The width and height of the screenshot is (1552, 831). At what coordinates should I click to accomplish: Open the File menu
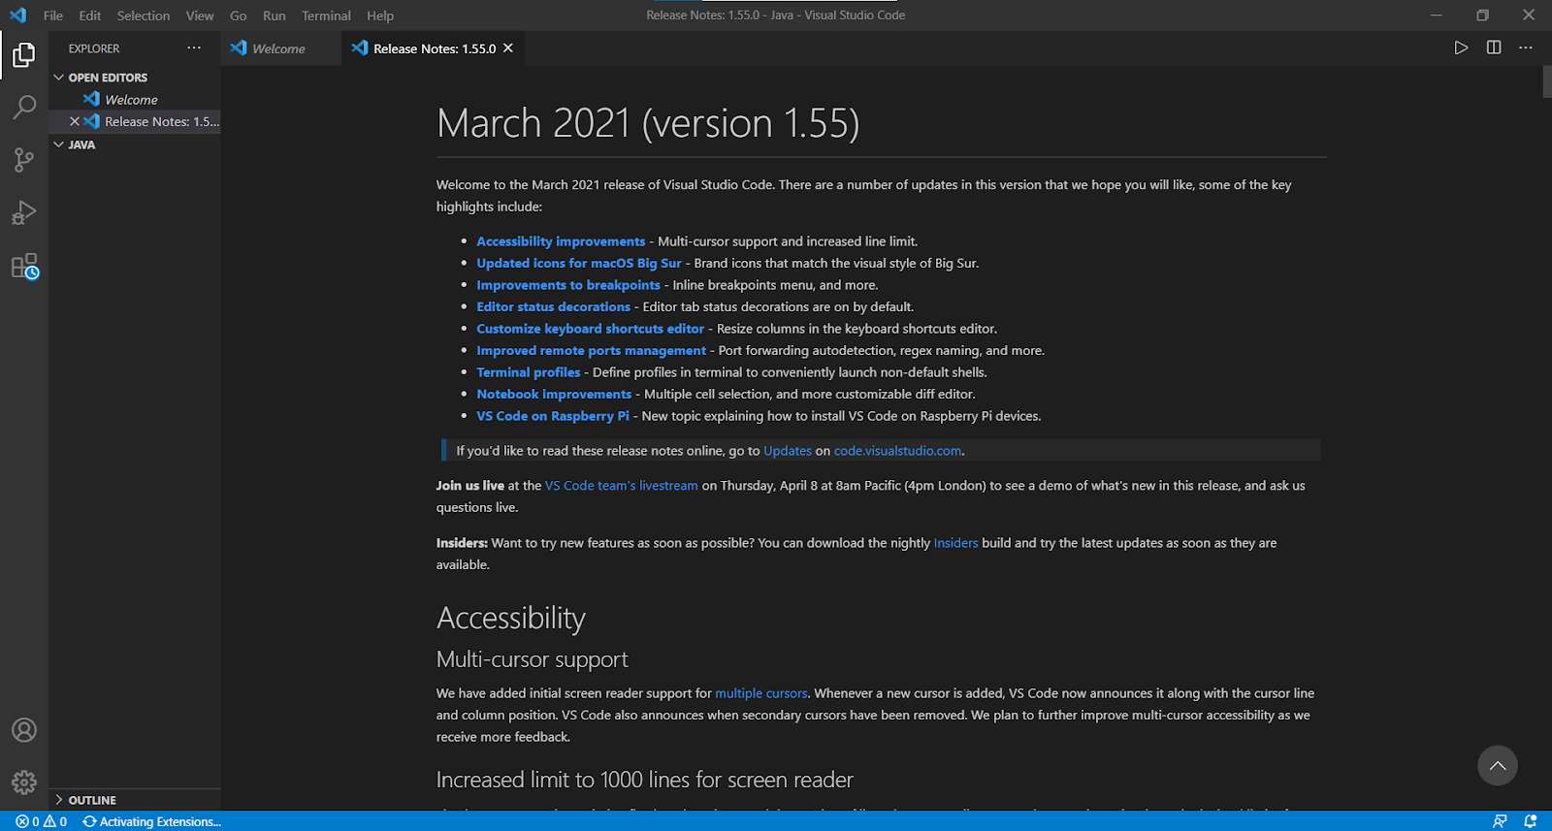(53, 16)
